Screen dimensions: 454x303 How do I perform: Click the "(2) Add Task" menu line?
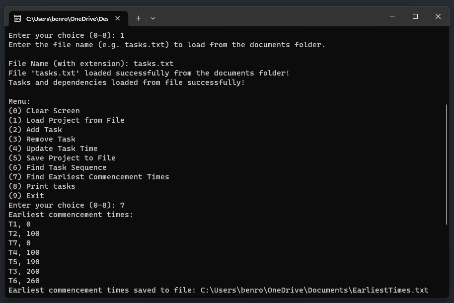[x=35, y=130]
